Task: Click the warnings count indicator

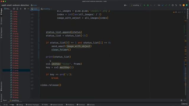Action: [x=175, y=12]
